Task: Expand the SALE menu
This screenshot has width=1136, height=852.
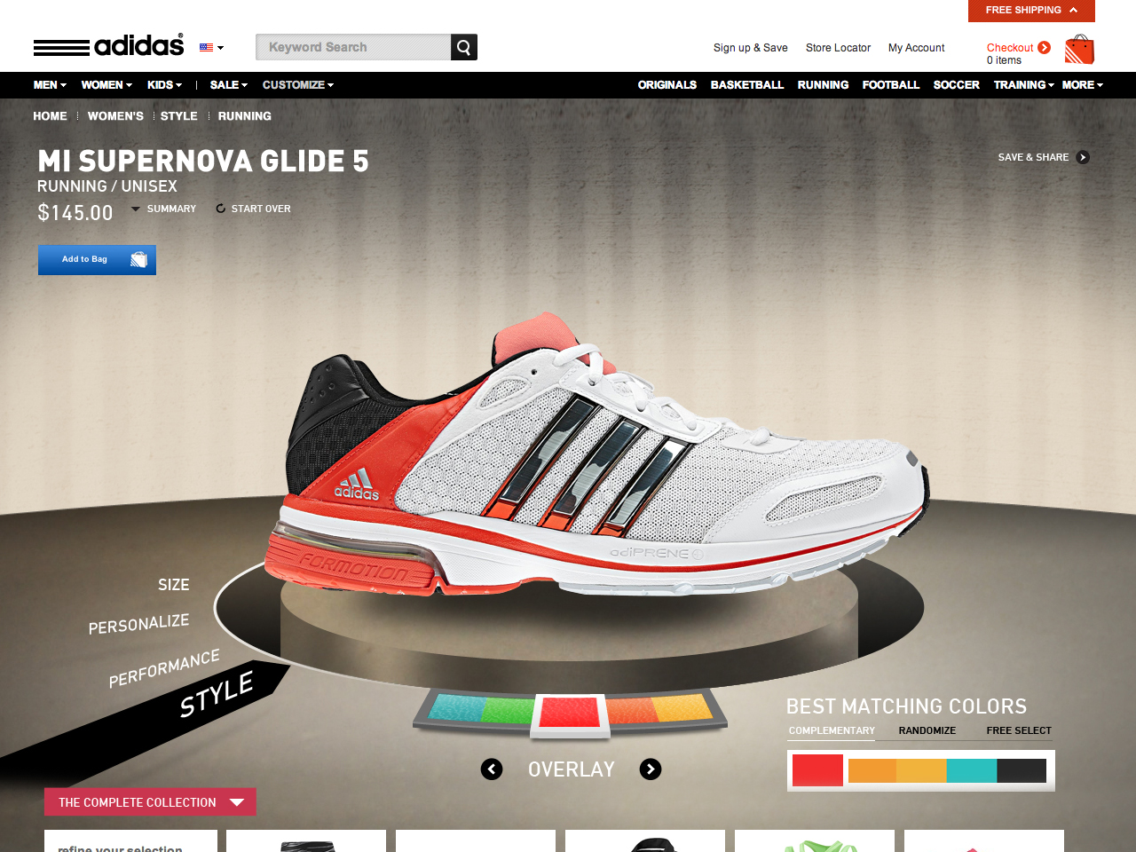Action: (229, 85)
